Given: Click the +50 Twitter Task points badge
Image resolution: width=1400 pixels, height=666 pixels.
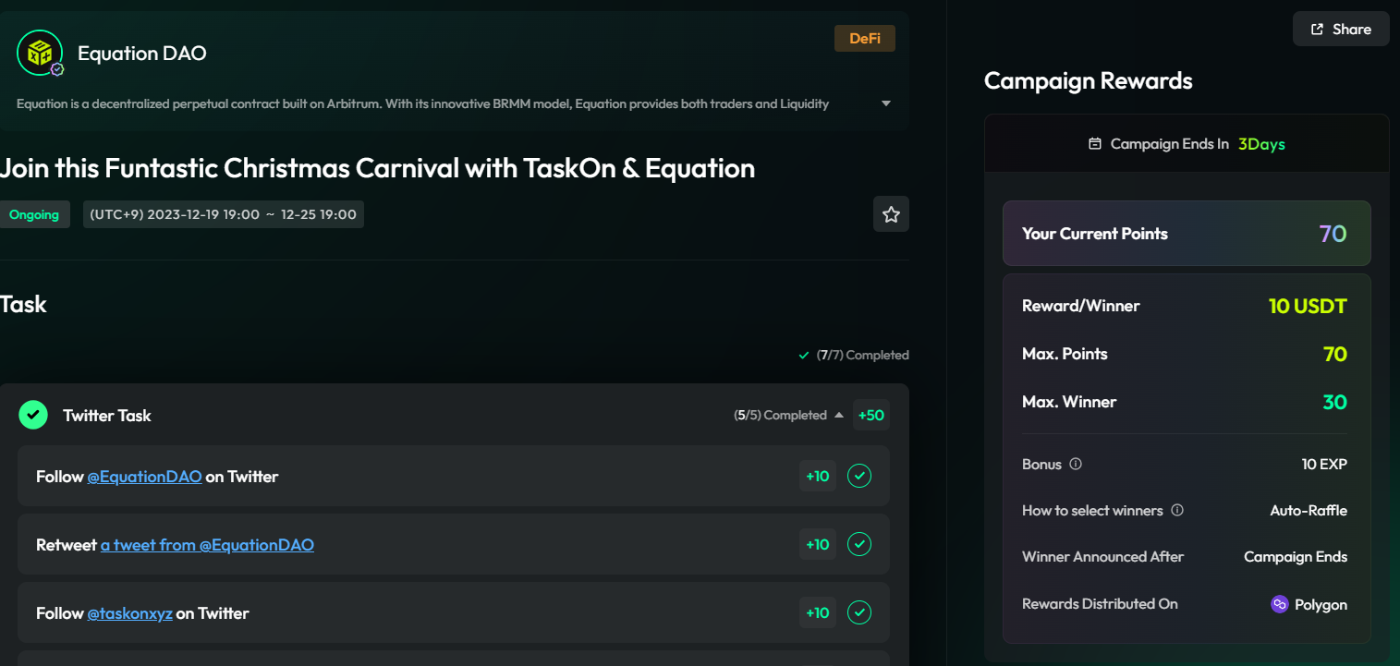Looking at the screenshot, I should click(871, 415).
